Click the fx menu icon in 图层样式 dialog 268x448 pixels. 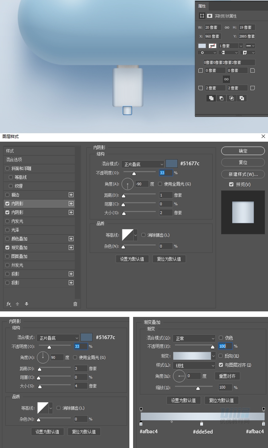(x=9, y=304)
